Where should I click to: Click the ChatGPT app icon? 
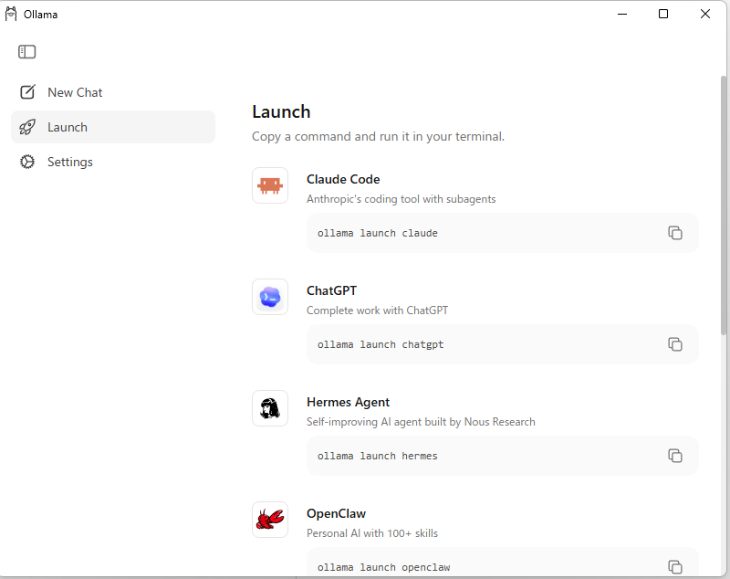[270, 297]
